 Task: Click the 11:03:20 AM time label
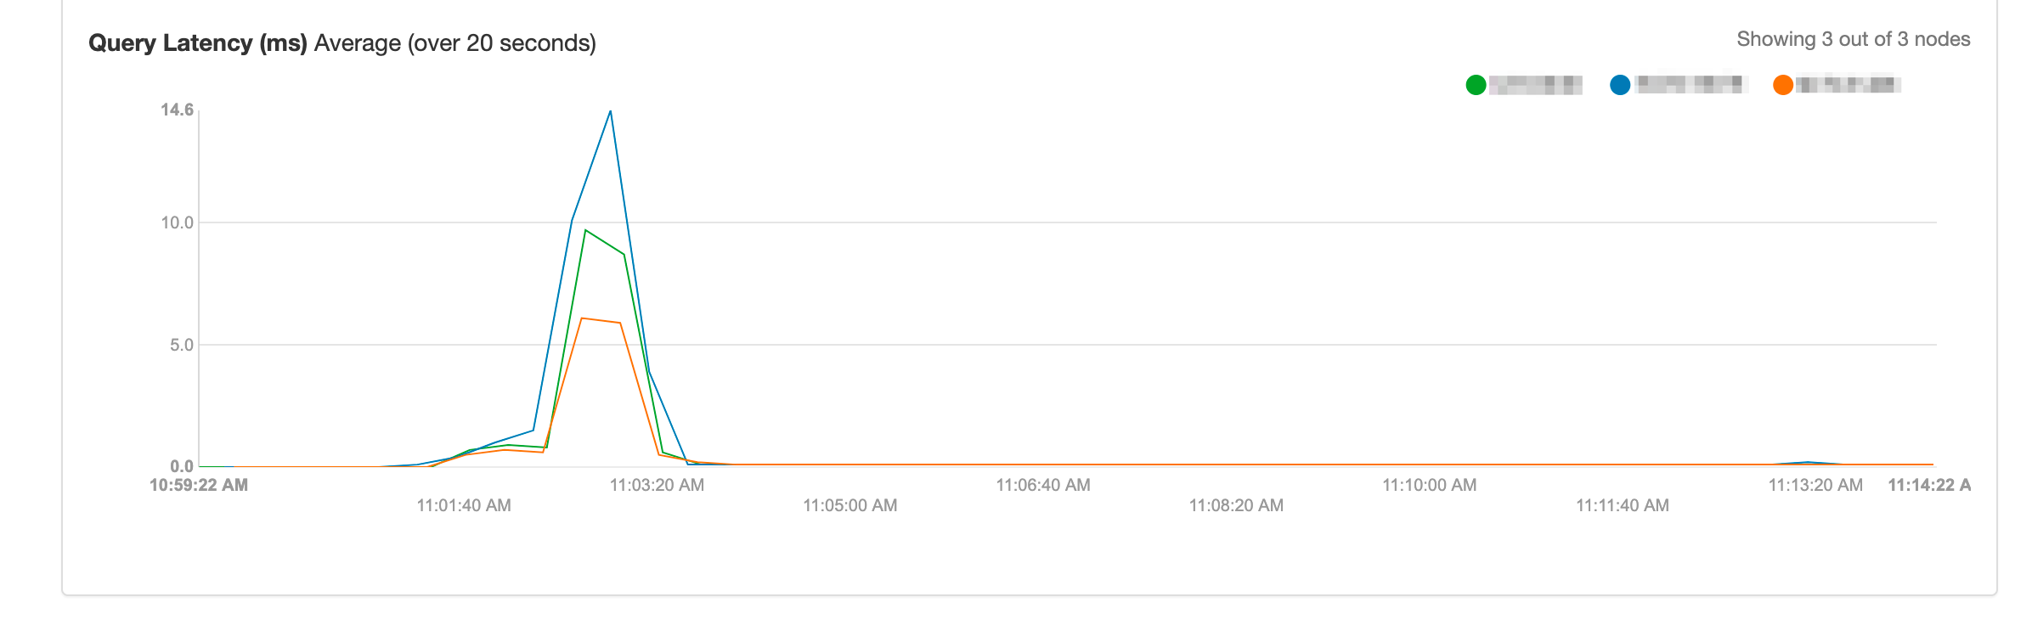(657, 485)
